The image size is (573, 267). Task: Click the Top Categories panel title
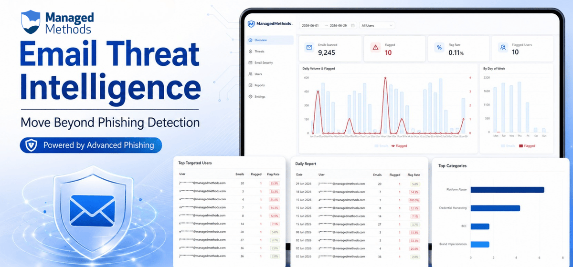pyautogui.click(x=452, y=166)
